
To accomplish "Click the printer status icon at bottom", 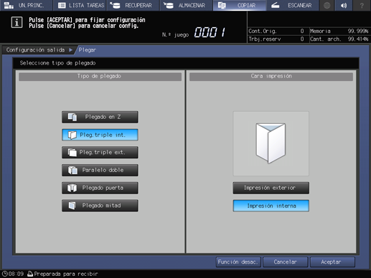I will point(30,274).
